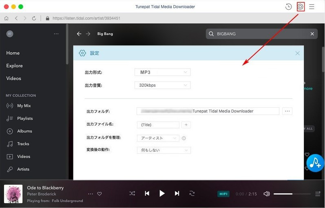Click the blue add music floating button
Image resolution: width=325 pixels, height=208 pixels.
[315, 163]
